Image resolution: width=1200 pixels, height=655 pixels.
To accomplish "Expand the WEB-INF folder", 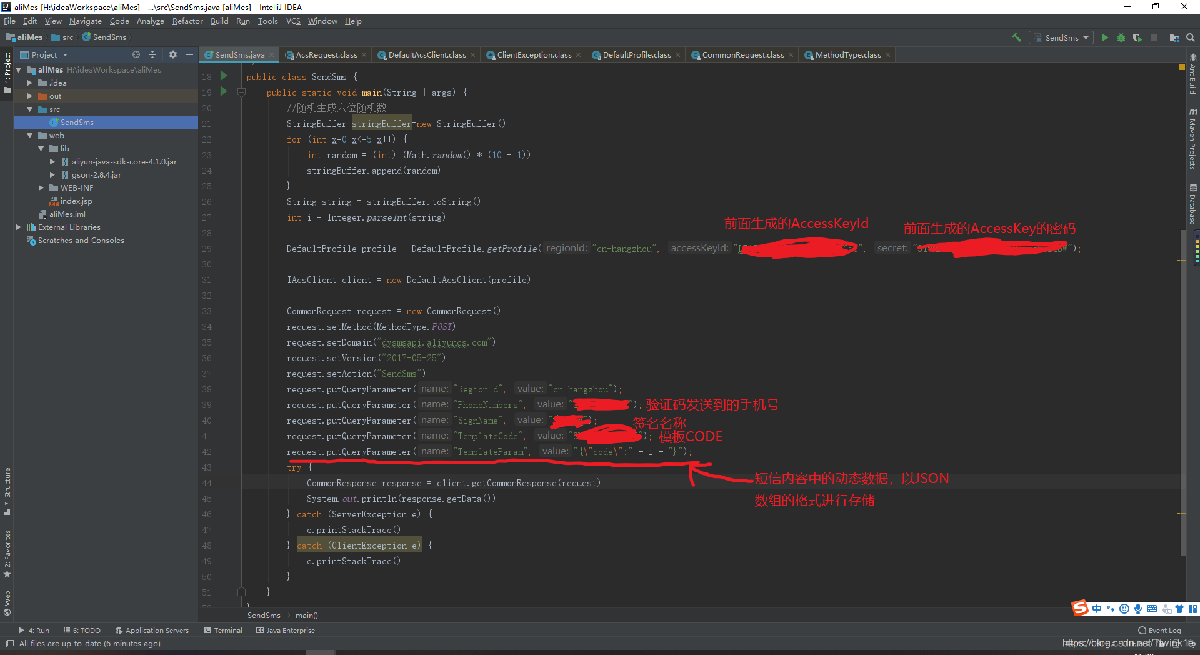I will click(x=41, y=187).
